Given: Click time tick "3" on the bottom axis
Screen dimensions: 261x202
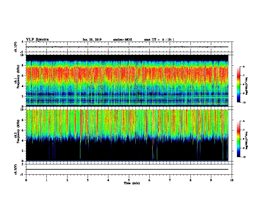Looking at the screenshot, I should tap(88, 180).
